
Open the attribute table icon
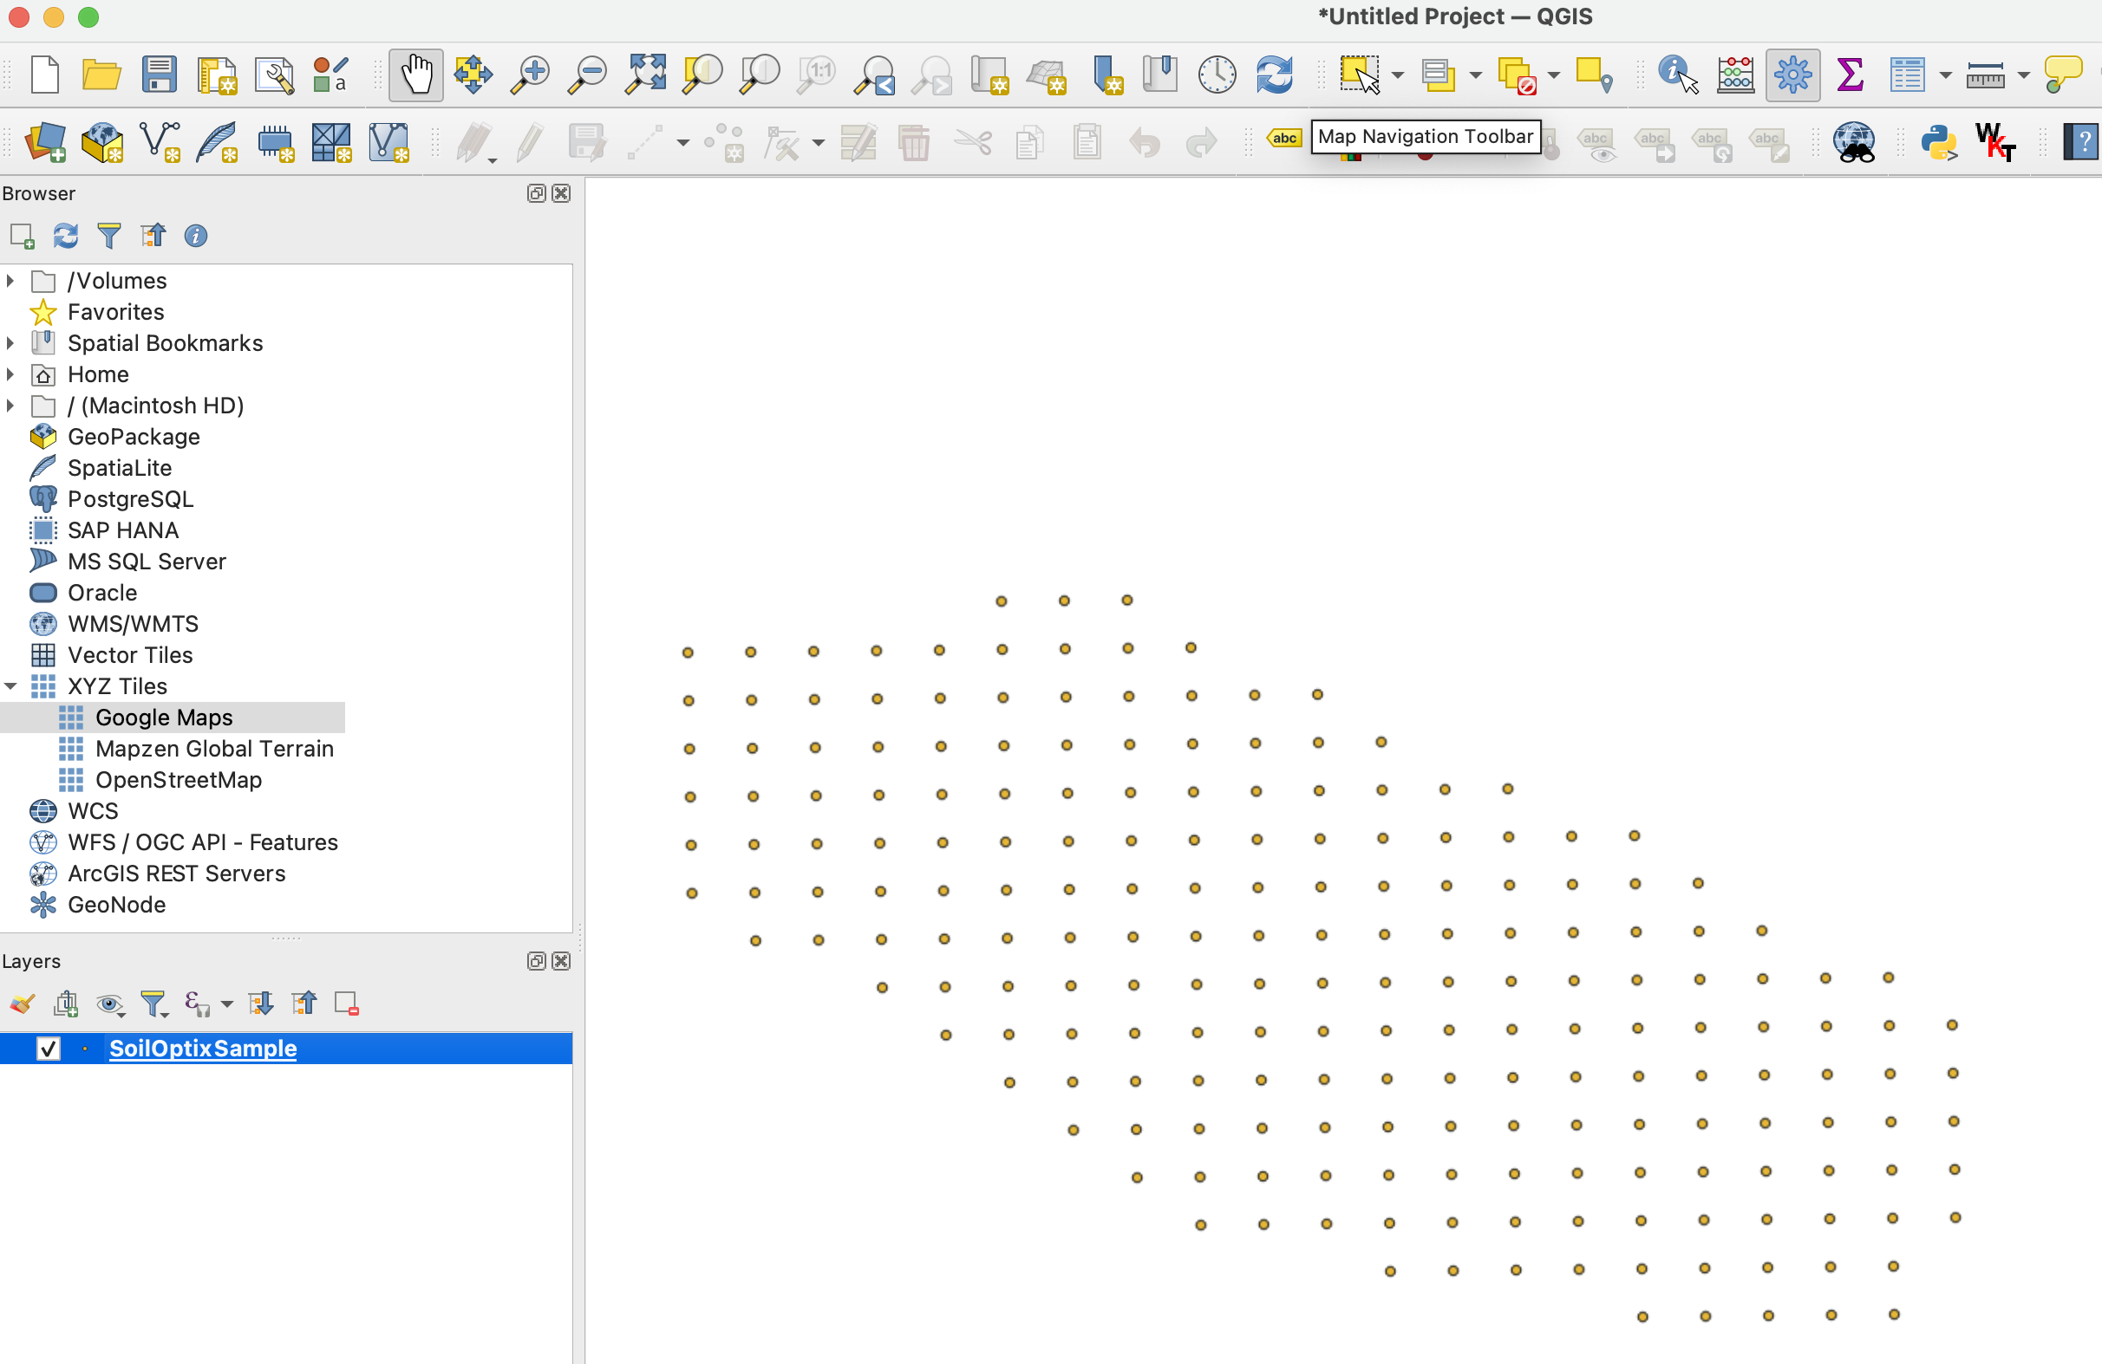1907,75
